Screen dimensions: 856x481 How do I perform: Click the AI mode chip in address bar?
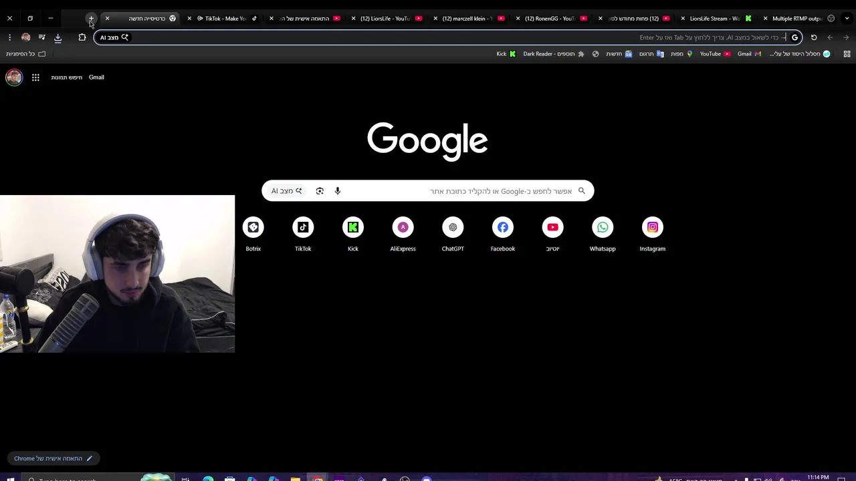coord(114,37)
